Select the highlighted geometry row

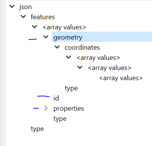coord(102,36)
